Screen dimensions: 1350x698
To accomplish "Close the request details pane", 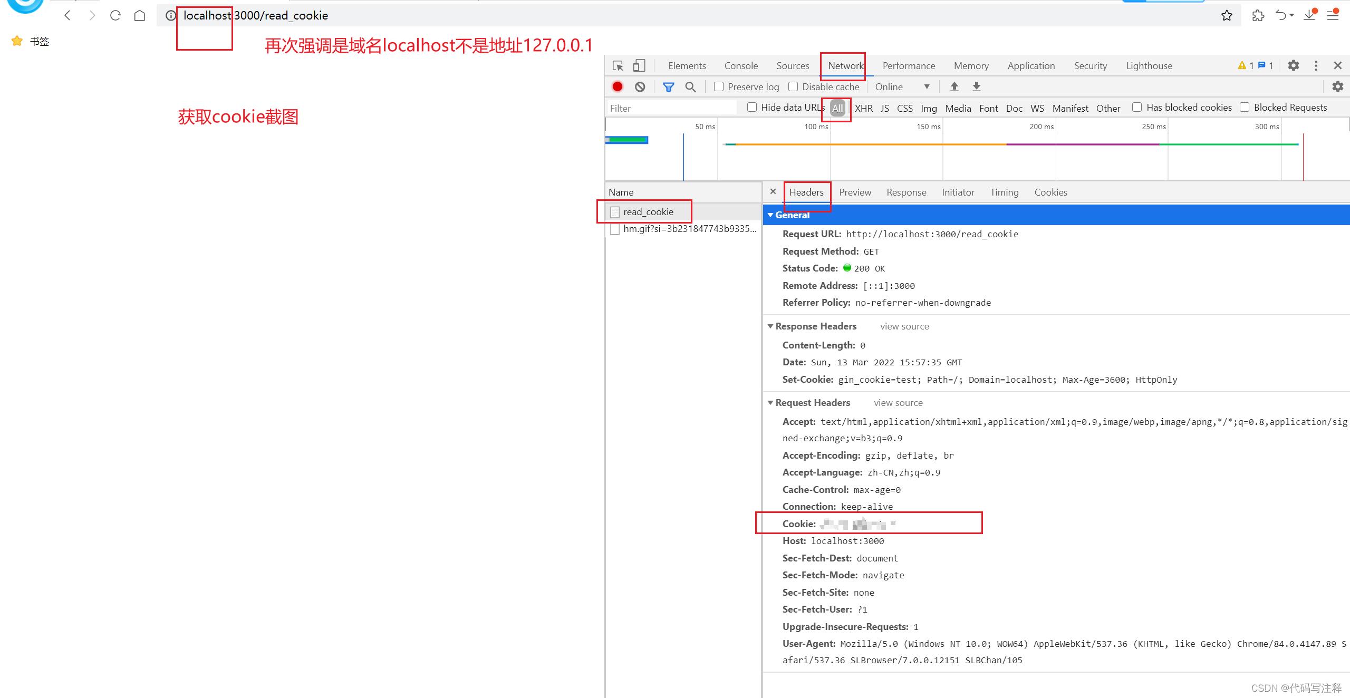I will coord(773,192).
